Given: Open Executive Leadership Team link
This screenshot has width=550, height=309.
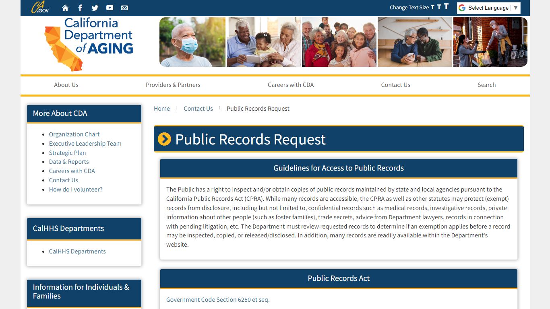Looking at the screenshot, I should coord(85,144).
